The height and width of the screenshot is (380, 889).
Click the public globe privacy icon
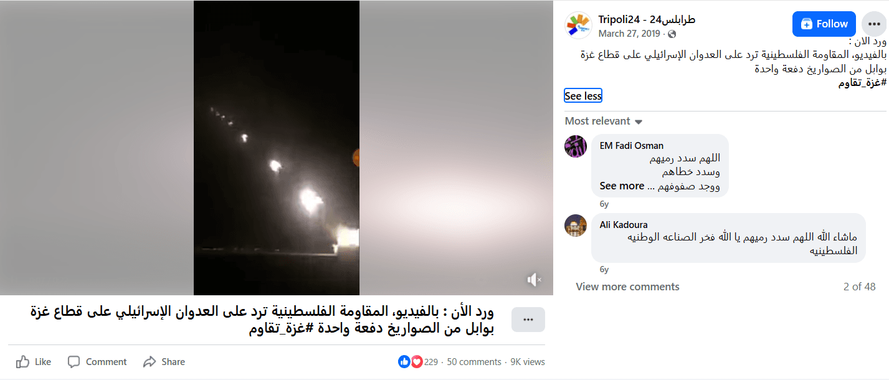(672, 34)
